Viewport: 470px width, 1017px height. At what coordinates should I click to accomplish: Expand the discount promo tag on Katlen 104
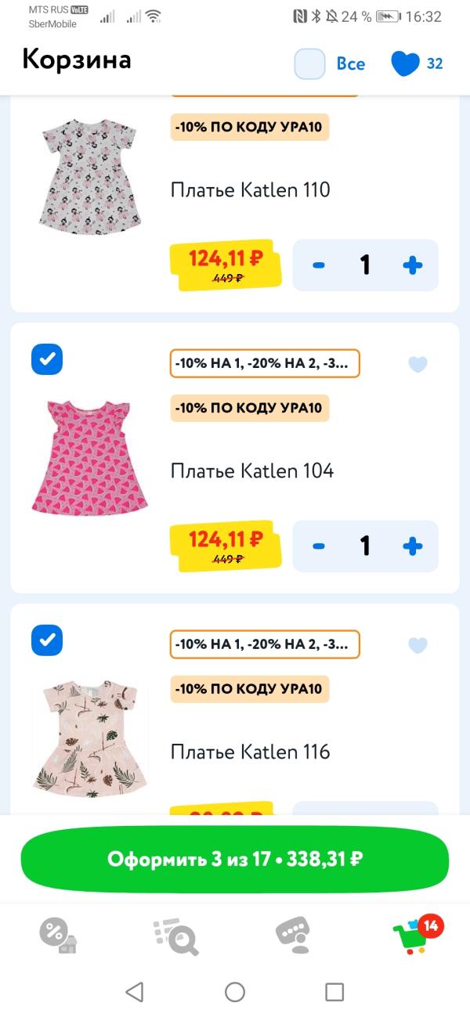tap(265, 363)
